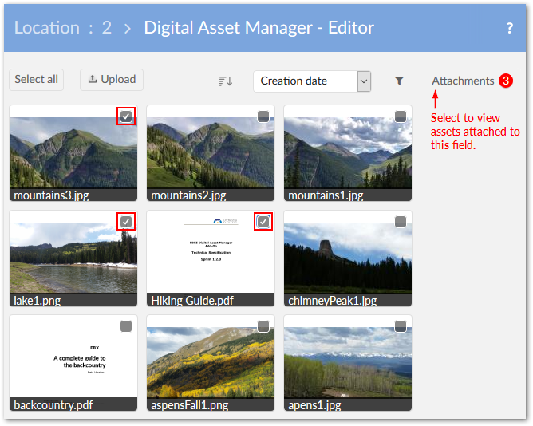Click breadcrumb record number 2
The image size is (533, 426).
107,28
